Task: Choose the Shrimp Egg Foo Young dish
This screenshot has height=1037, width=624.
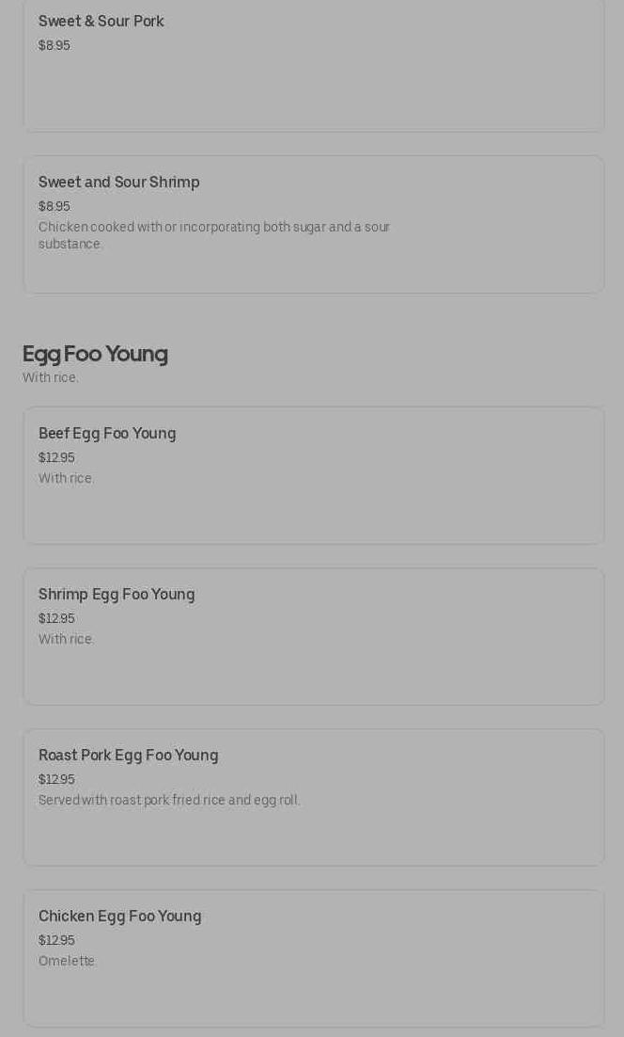Action: (117, 595)
